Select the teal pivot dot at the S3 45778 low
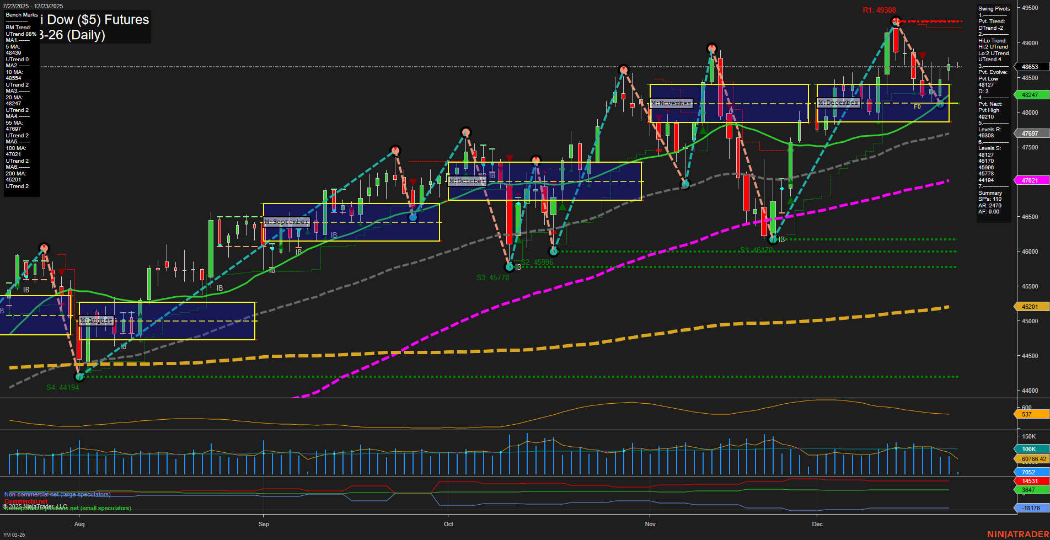The width and height of the screenshot is (1050, 540). pos(508,266)
